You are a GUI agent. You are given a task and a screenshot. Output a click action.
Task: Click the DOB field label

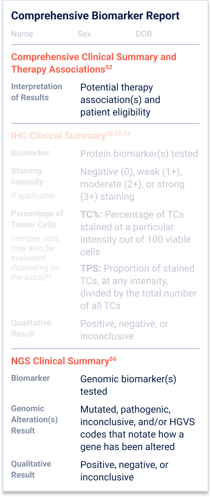point(144,34)
